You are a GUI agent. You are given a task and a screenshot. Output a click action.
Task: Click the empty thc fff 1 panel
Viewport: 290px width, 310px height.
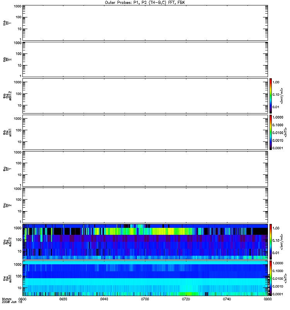tap(145, 169)
